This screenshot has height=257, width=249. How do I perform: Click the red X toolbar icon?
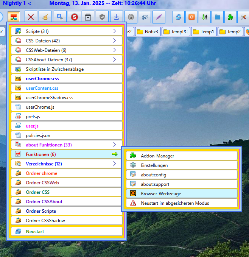pos(31,17)
